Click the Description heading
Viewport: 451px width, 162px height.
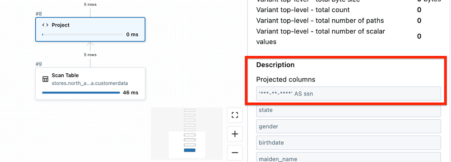click(x=275, y=65)
